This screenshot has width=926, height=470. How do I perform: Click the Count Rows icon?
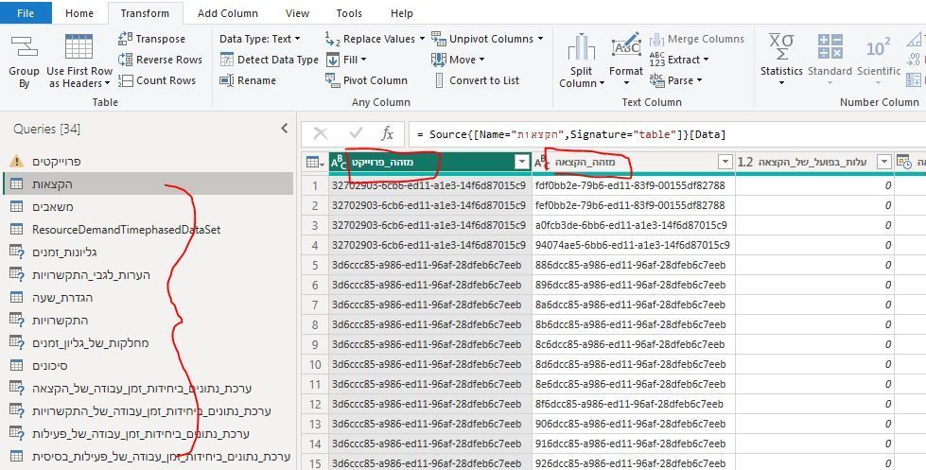[126, 80]
